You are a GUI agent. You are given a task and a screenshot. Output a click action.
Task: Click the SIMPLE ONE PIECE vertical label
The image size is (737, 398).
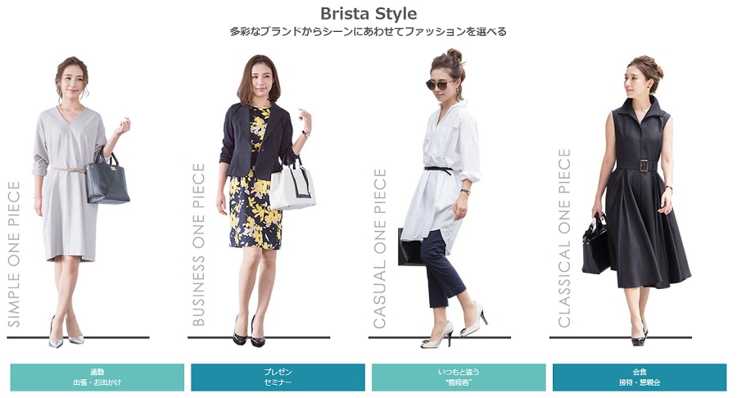tap(14, 254)
